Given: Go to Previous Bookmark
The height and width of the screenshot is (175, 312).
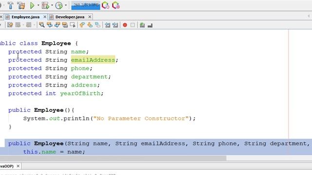Looking at the screenshot, I should point(82,25).
